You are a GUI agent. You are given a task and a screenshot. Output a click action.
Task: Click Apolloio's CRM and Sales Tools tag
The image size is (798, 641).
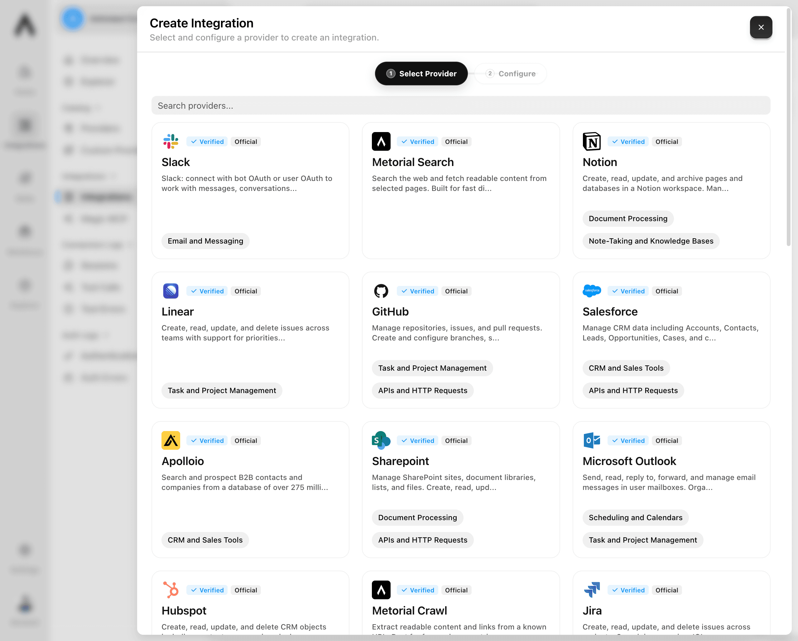(x=205, y=540)
